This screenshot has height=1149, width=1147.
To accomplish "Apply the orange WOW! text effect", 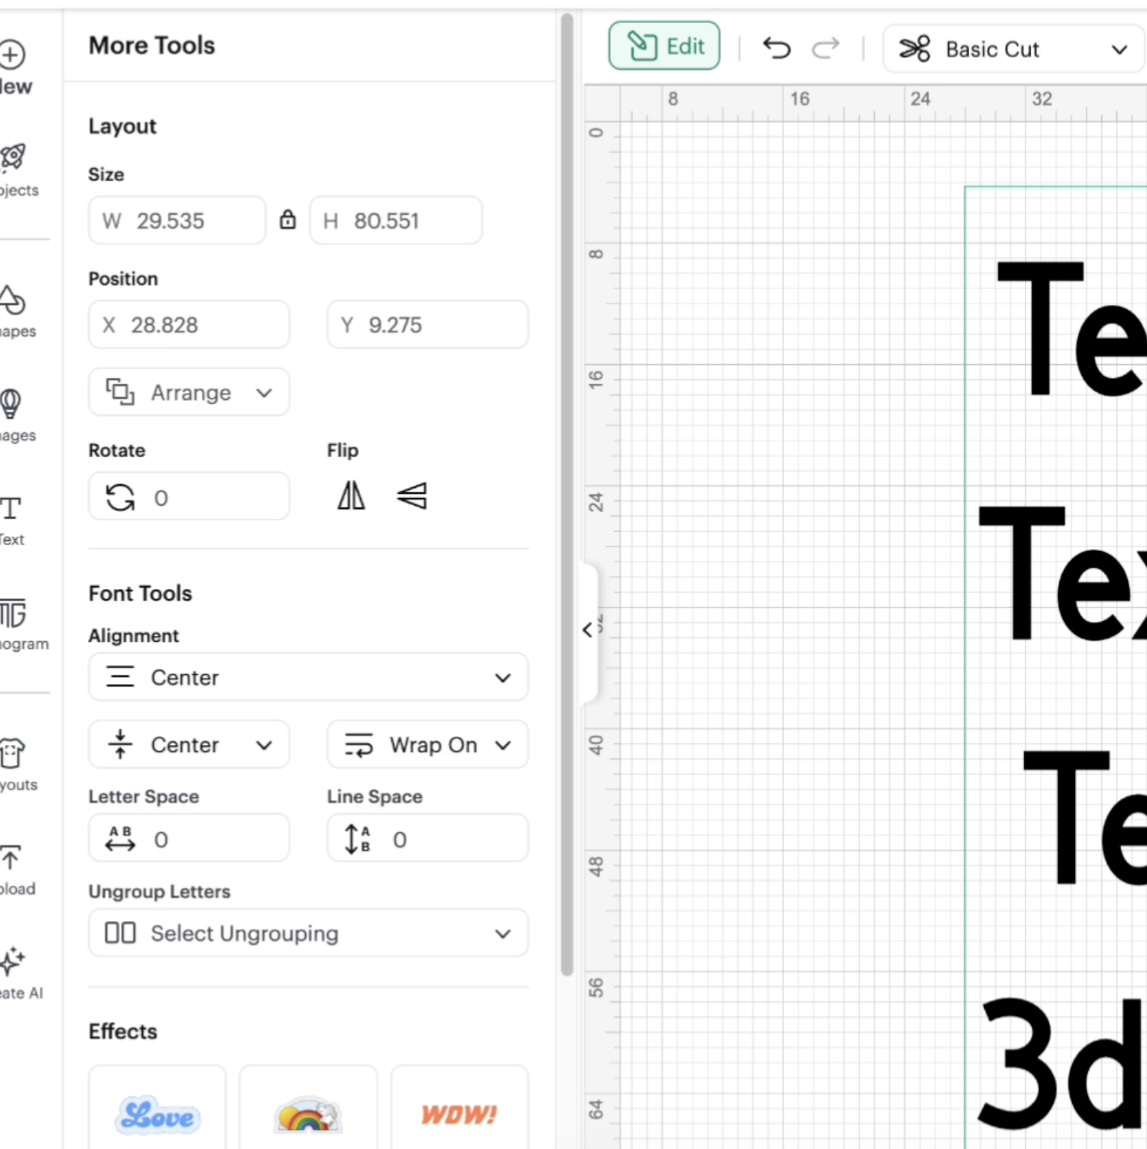I will pos(460,1114).
